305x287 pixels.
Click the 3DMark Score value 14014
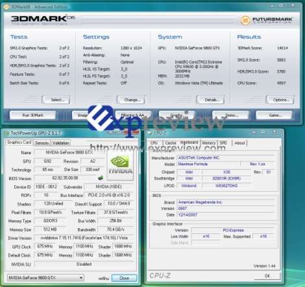pos(282,48)
